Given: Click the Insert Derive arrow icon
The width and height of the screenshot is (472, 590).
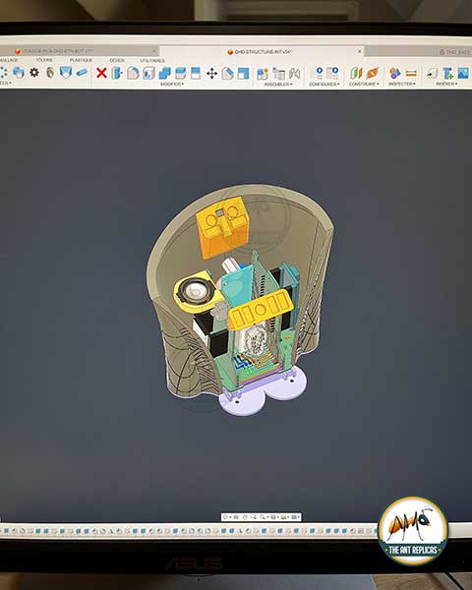Looking at the screenshot, I should tap(432, 73).
